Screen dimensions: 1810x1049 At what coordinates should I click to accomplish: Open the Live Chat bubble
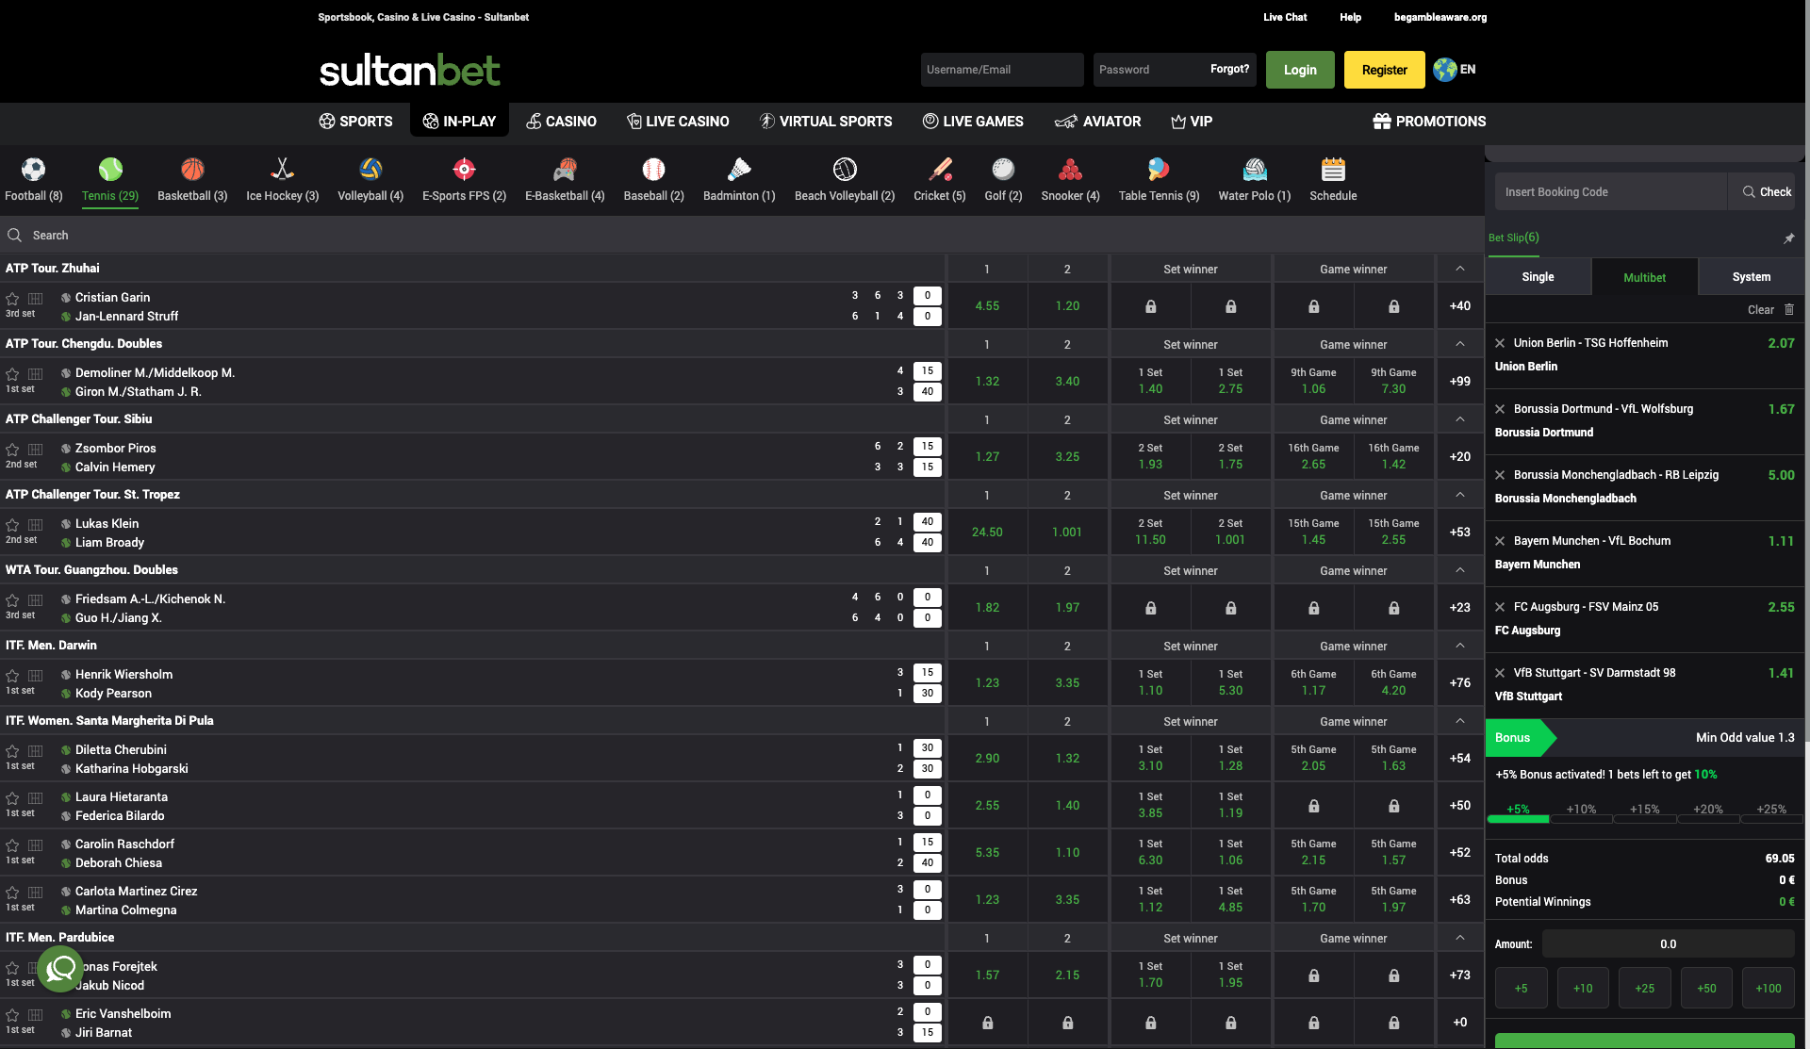coord(59,968)
